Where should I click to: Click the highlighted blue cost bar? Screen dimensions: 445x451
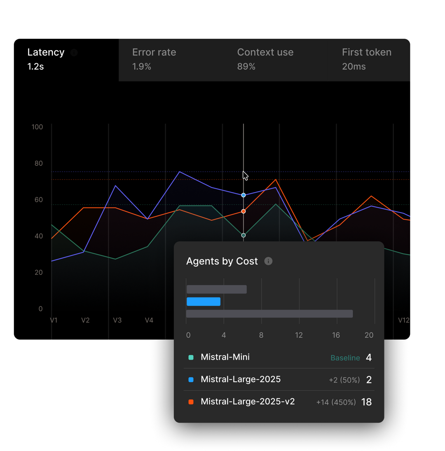tap(204, 301)
